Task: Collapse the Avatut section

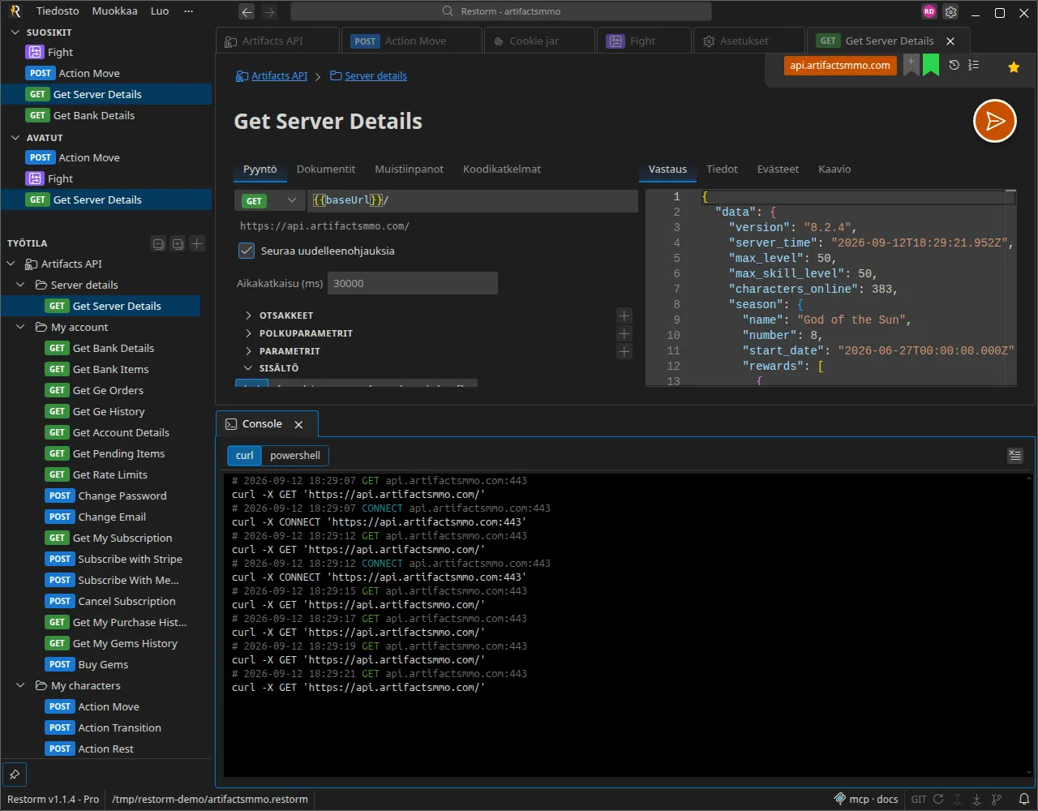Action: 15,138
